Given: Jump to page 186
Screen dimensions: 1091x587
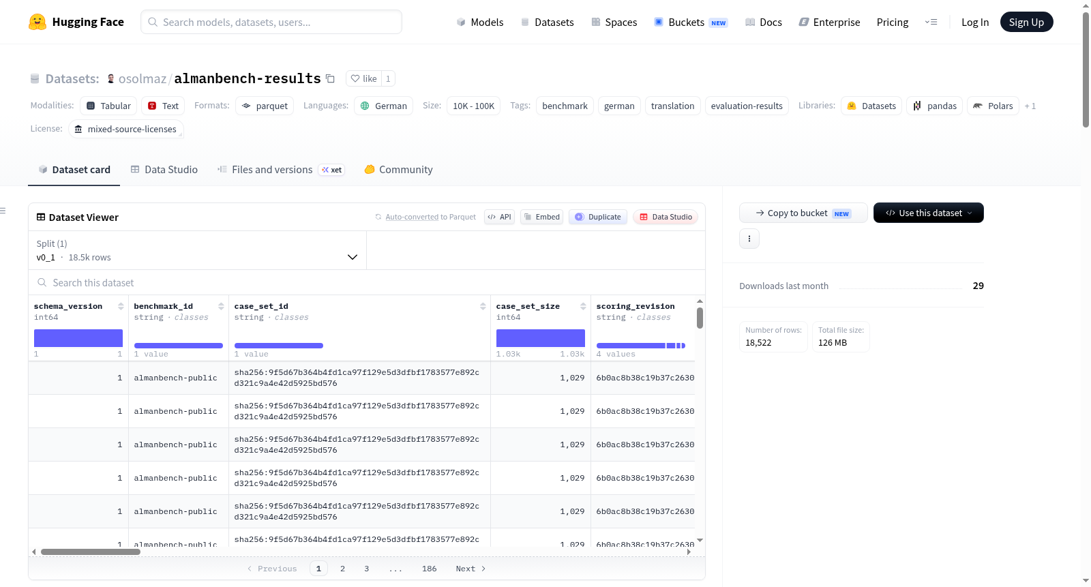Looking at the screenshot, I should click(x=430, y=569).
